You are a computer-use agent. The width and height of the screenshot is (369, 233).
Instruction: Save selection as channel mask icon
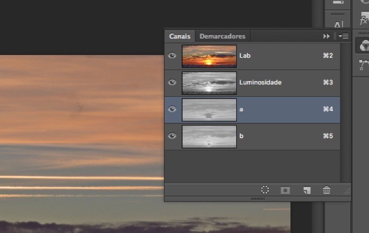285,190
